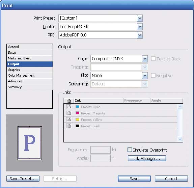The width and height of the screenshot is (194, 188).
Task: Toggle the printer icon for Process Cyan
Action: tap(69, 107)
